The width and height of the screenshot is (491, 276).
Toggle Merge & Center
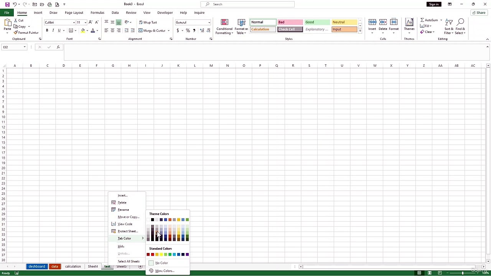(x=152, y=30)
